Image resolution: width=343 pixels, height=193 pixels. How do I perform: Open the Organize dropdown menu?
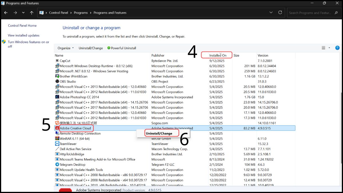pyautogui.click(x=65, y=48)
